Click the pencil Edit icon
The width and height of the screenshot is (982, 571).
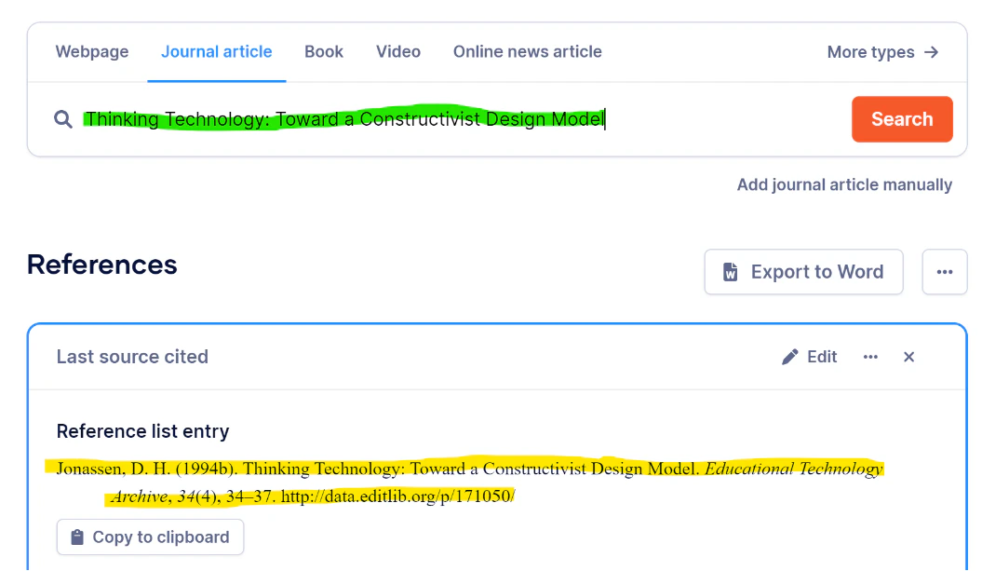click(x=789, y=357)
